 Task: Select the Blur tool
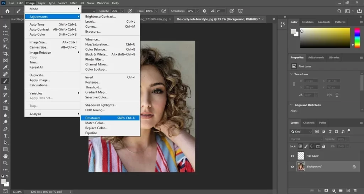(5, 115)
